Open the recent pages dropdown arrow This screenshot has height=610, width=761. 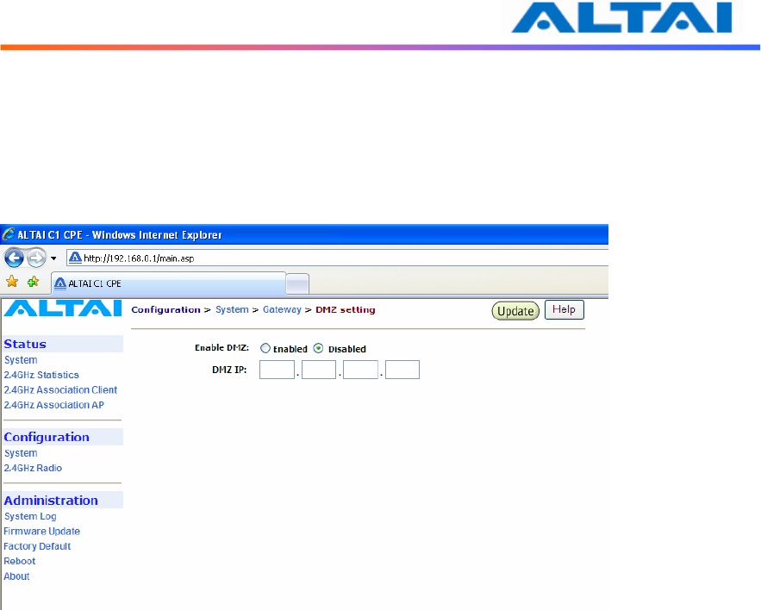pos(53,258)
